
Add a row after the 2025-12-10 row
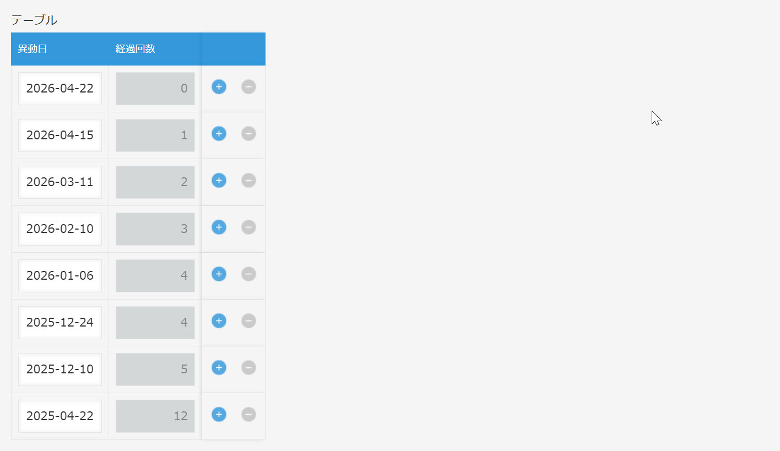(x=219, y=368)
